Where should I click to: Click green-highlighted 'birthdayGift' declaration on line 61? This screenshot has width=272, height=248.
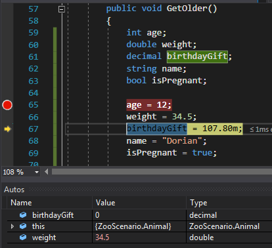click(197, 56)
